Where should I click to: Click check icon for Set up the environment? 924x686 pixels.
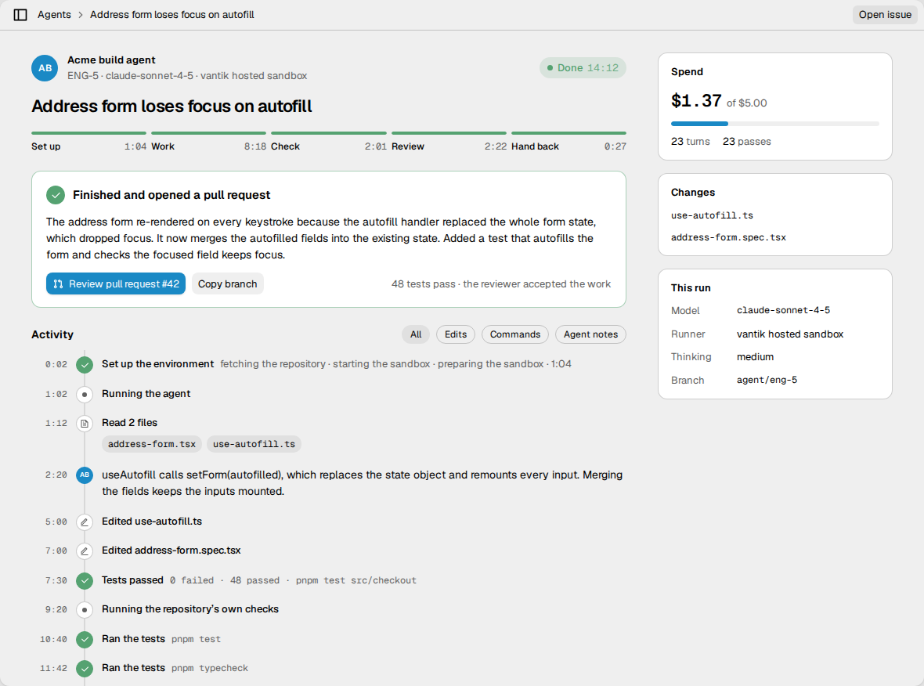pyautogui.click(x=85, y=365)
